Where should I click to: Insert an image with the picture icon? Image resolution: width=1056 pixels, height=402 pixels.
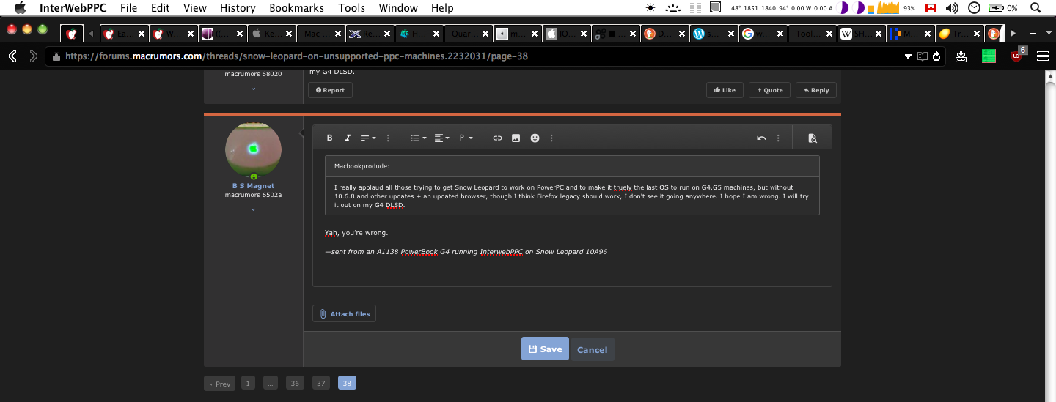pyautogui.click(x=516, y=138)
